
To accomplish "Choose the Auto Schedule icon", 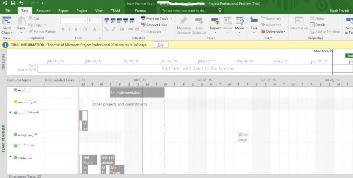I will (199, 21).
